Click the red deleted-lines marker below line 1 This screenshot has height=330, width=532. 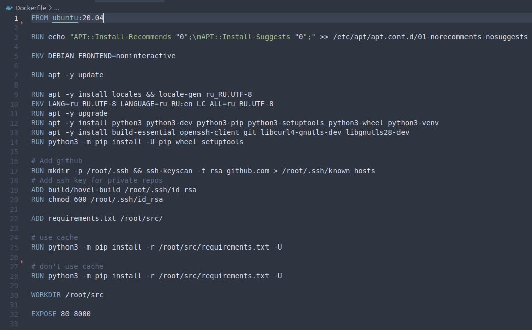(22, 23)
